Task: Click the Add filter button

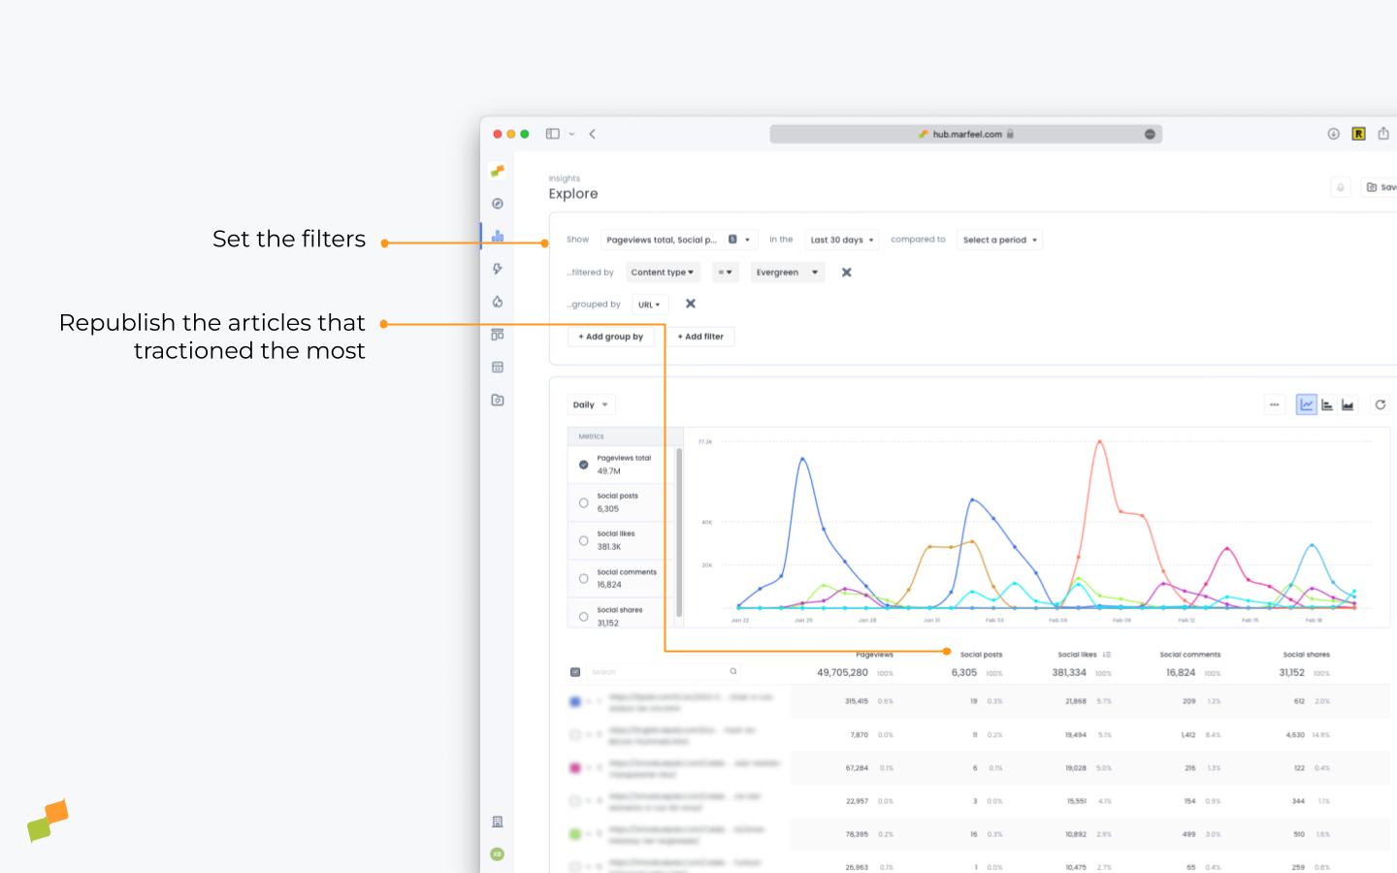Action: (699, 337)
